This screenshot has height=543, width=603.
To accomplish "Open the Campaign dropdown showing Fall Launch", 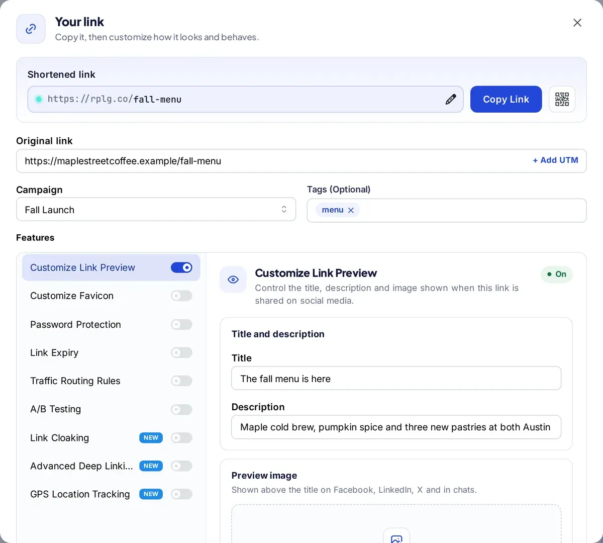I will (x=156, y=209).
